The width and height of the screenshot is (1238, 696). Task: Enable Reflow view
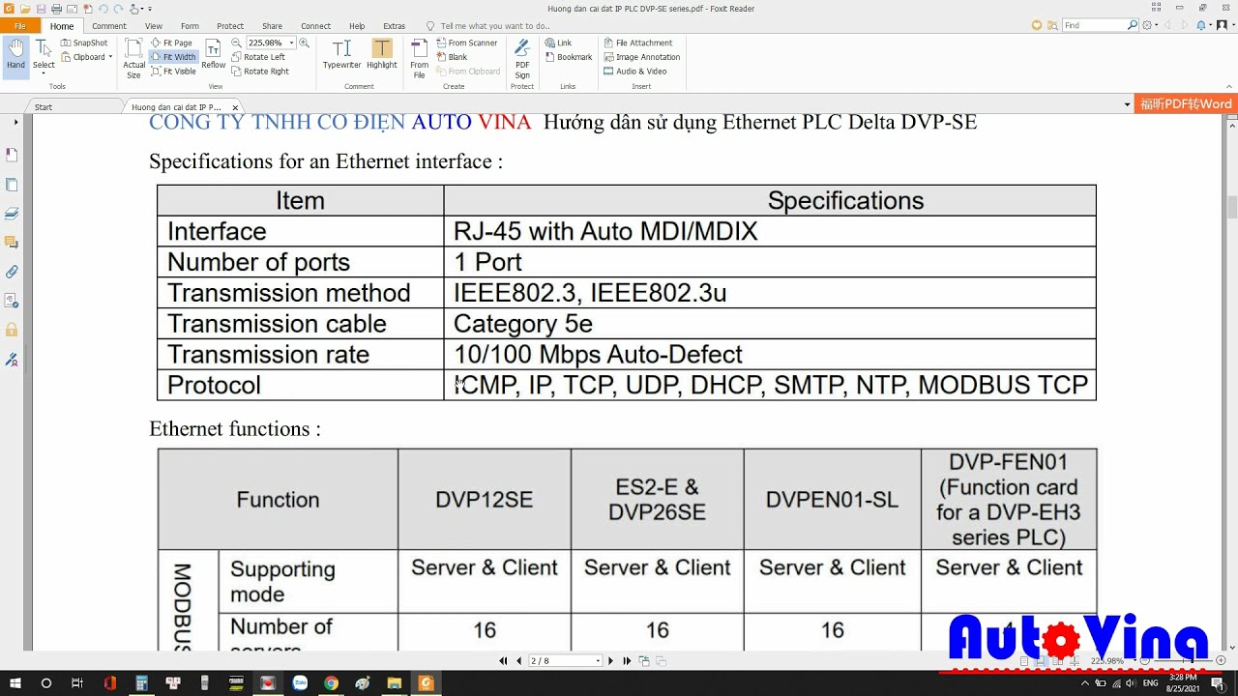tap(214, 54)
